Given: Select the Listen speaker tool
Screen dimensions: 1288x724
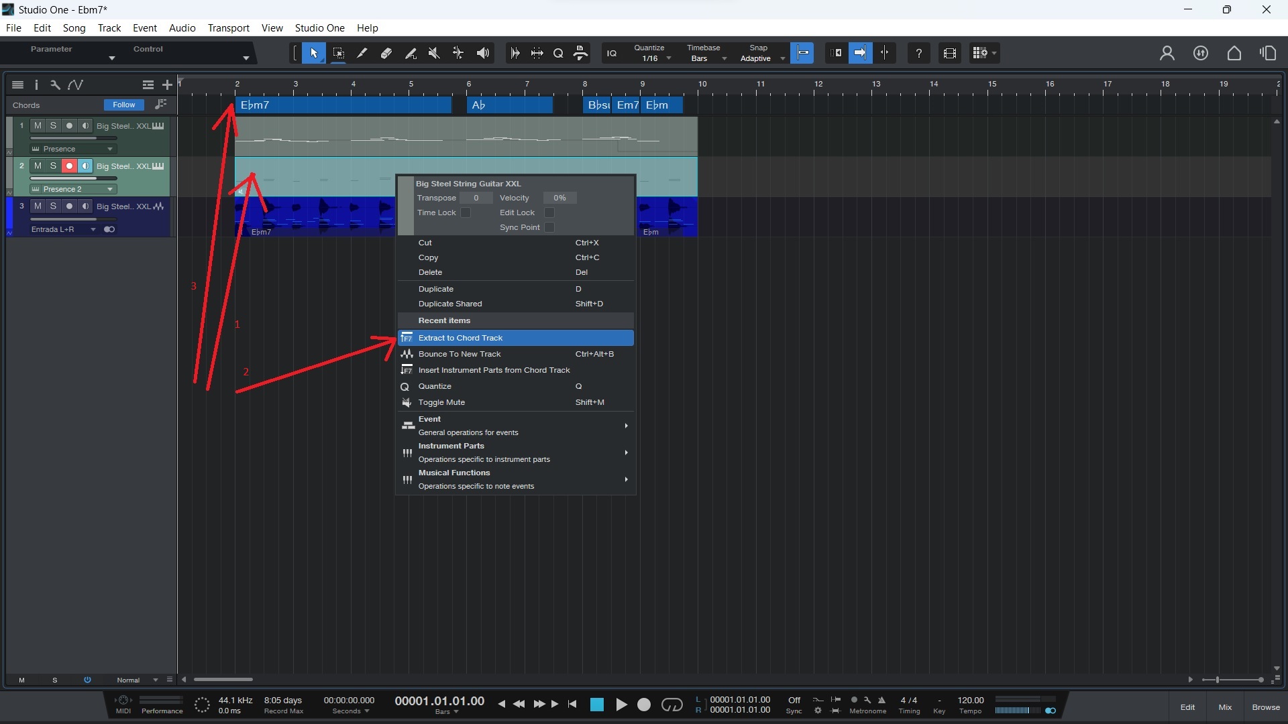Looking at the screenshot, I should pyautogui.click(x=482, y=53).
